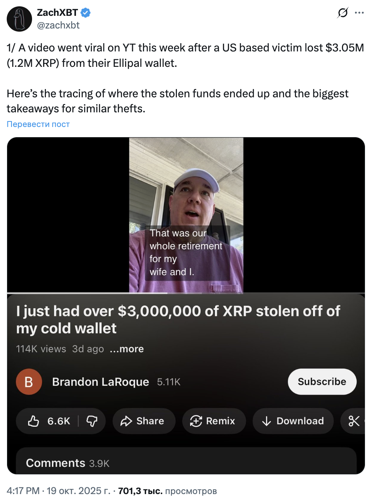Screen dimensions: 372x500
Task: Click the Remix button
Action: pyautogui.click(x=214, y=421)
